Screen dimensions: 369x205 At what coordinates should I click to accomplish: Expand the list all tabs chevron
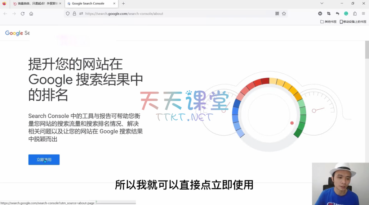pyautogui.click(x=322, y=3)
